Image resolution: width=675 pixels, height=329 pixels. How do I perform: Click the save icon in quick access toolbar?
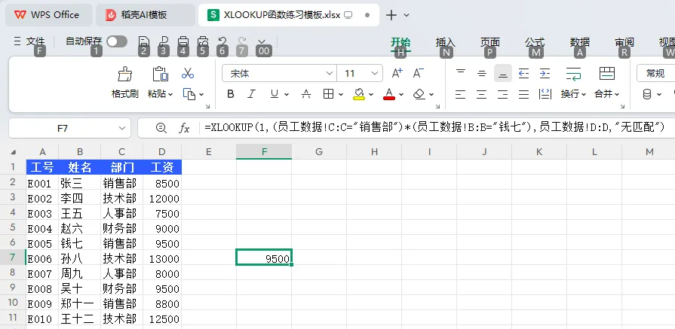pos(144,41)
